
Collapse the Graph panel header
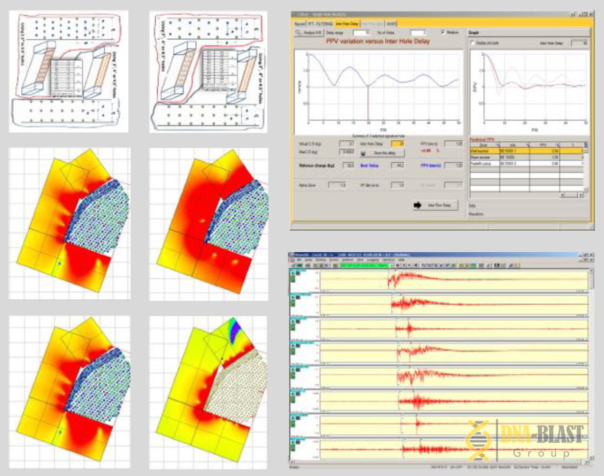[529, 32]
